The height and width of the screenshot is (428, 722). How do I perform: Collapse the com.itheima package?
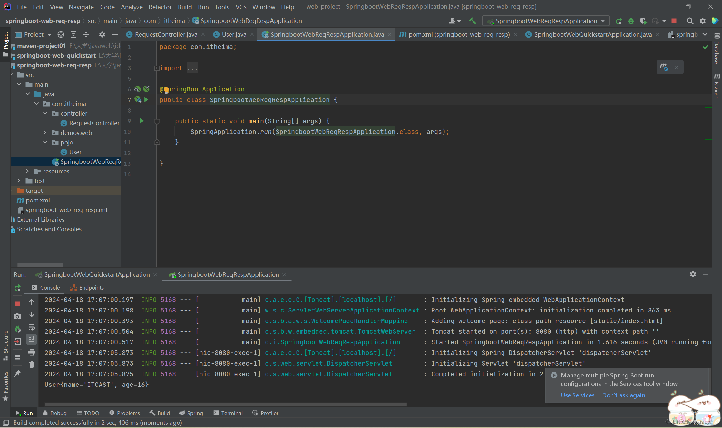(x=36, y=104)
